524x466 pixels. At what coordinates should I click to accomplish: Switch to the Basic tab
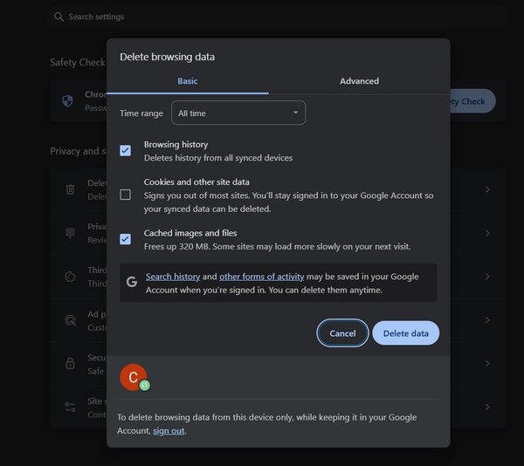[187, 81]
